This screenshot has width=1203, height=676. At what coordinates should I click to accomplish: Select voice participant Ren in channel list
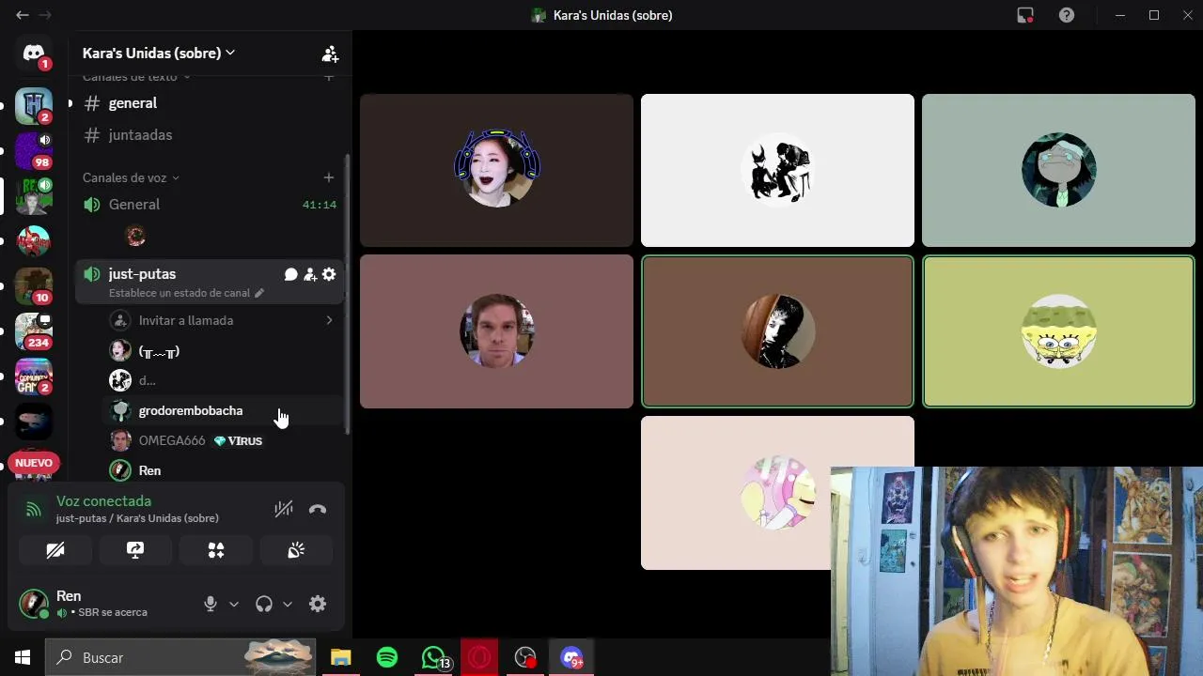coord(222,470)
